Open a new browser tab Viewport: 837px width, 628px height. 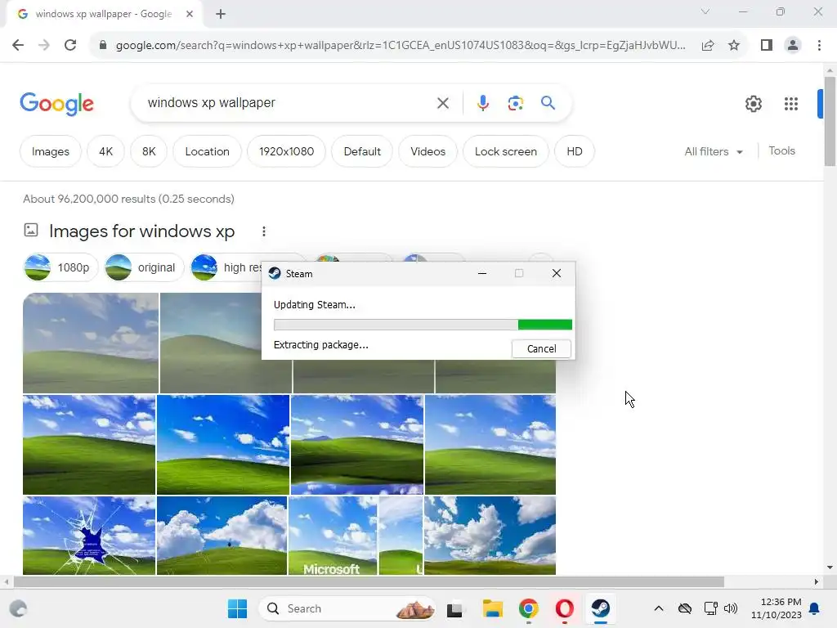click(221, 14)
